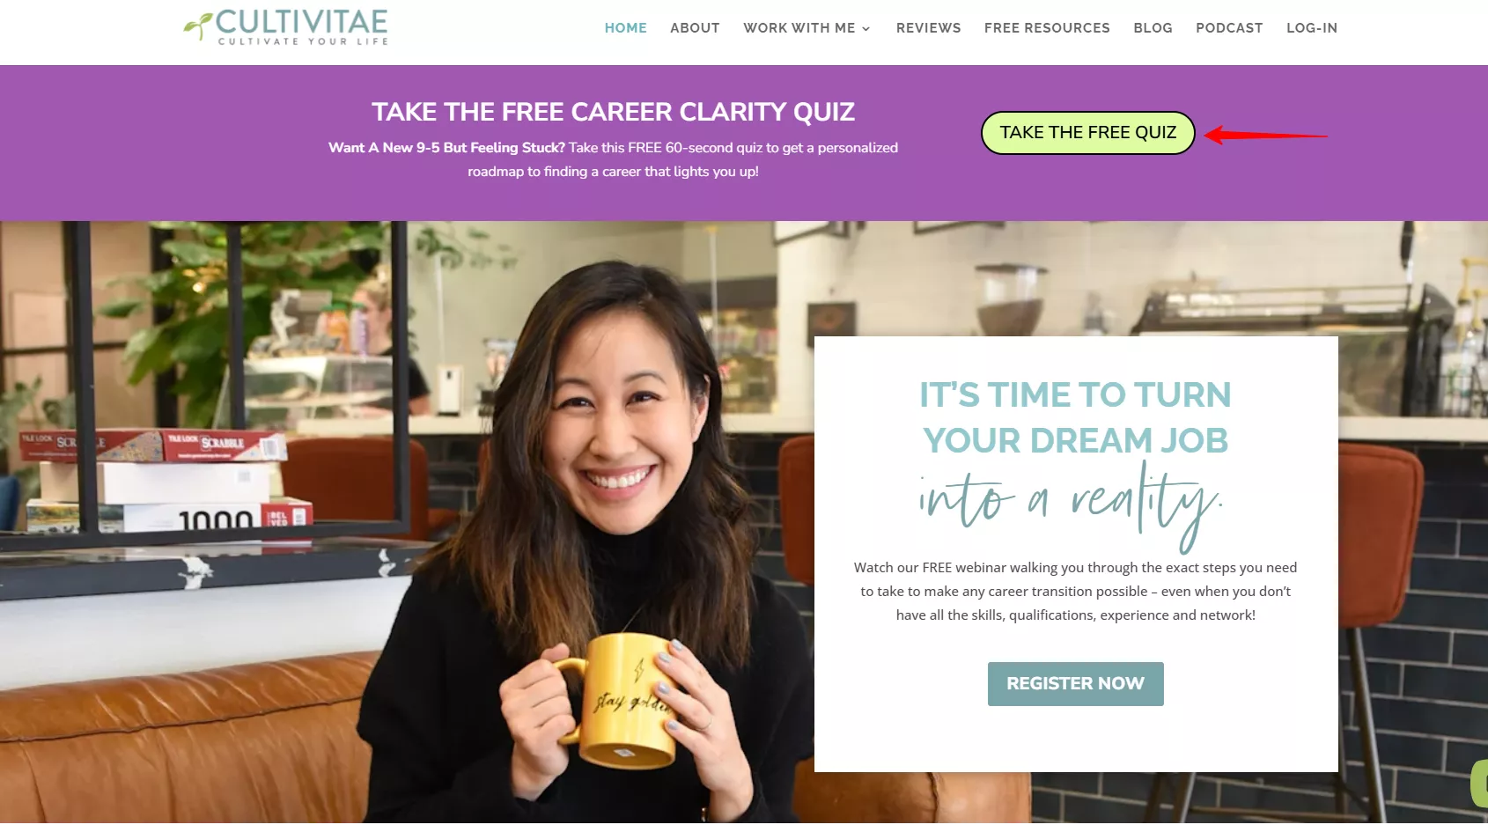This screenshot has width=1488, height=832.
Task: Open the Home menu item
Action: tap(625, 28)
